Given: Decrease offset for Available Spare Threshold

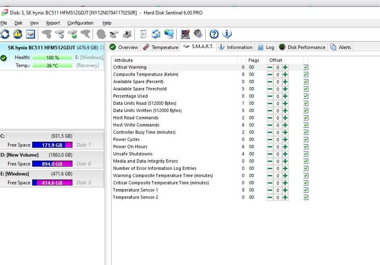Looking at the screenshot, I should 270,89.
